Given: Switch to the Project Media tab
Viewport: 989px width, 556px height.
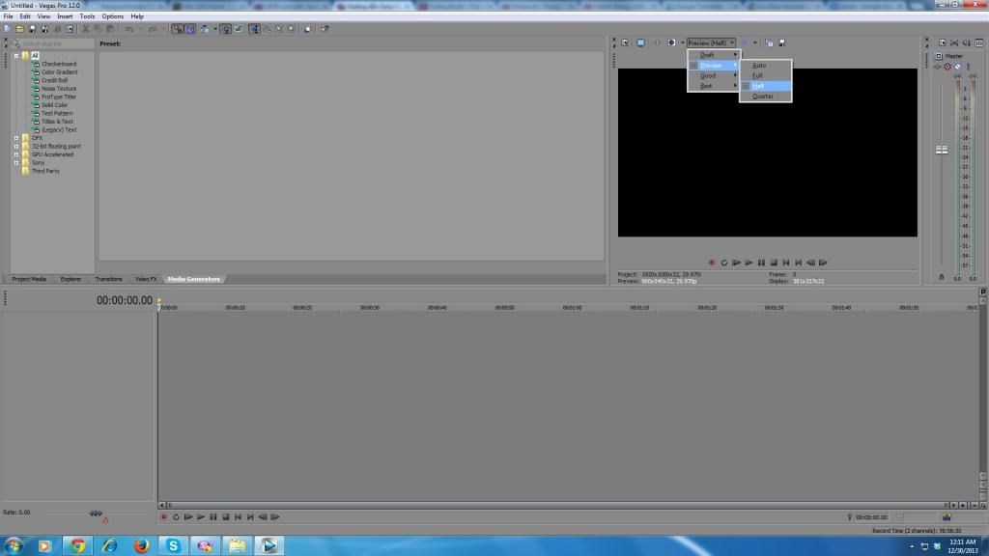Looking at the screenshot, I should [x=29, y=279].
